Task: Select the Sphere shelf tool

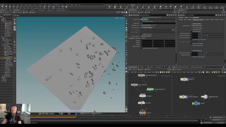Action: point(6,7)
